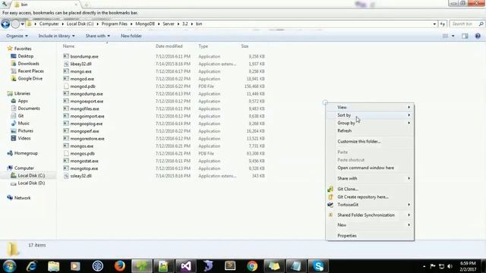Open recent pages dropdown arrow
Screen dimensions: 486x273
22,24
